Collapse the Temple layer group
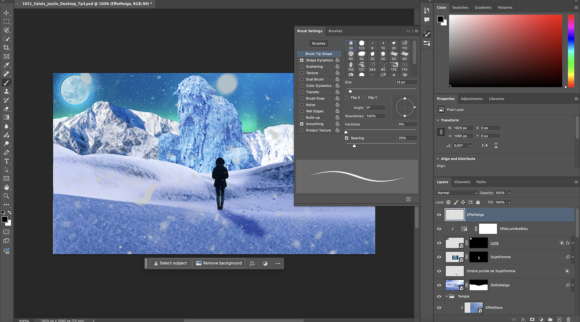This screenshot has height=322, width=580. [x=447, y=296]
